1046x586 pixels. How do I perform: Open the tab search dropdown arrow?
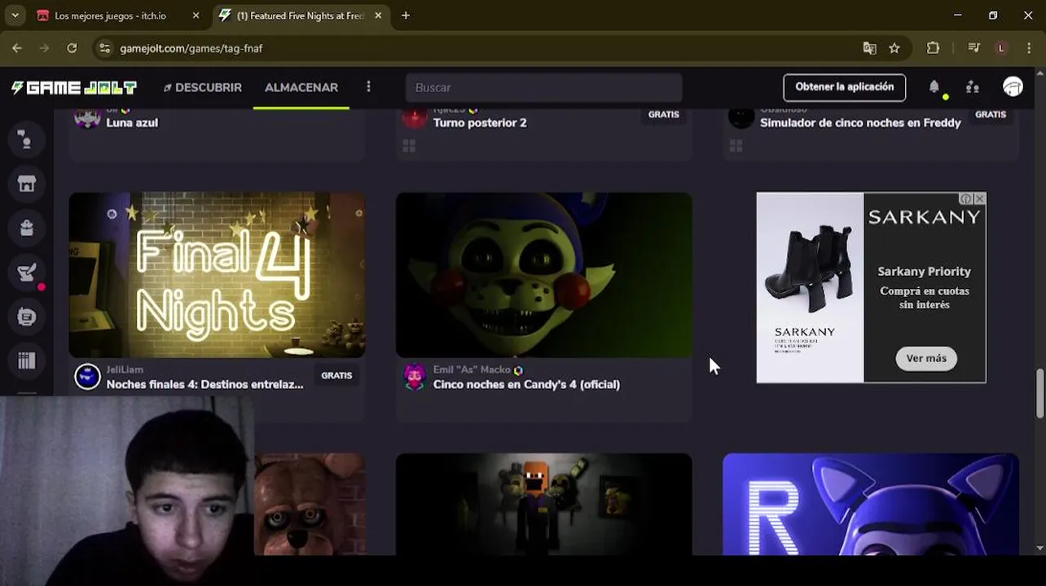pos(15,15)
